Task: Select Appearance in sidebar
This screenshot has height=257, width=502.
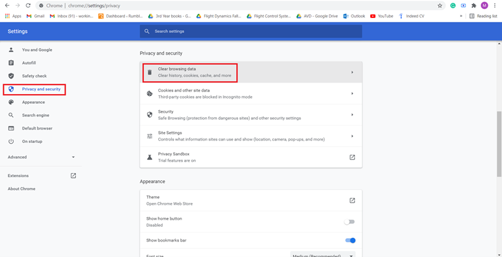Action: coord(33,102)
